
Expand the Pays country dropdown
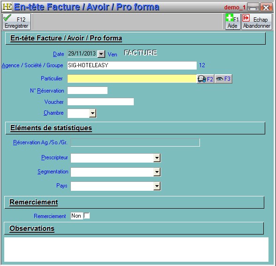pos(157,186)
